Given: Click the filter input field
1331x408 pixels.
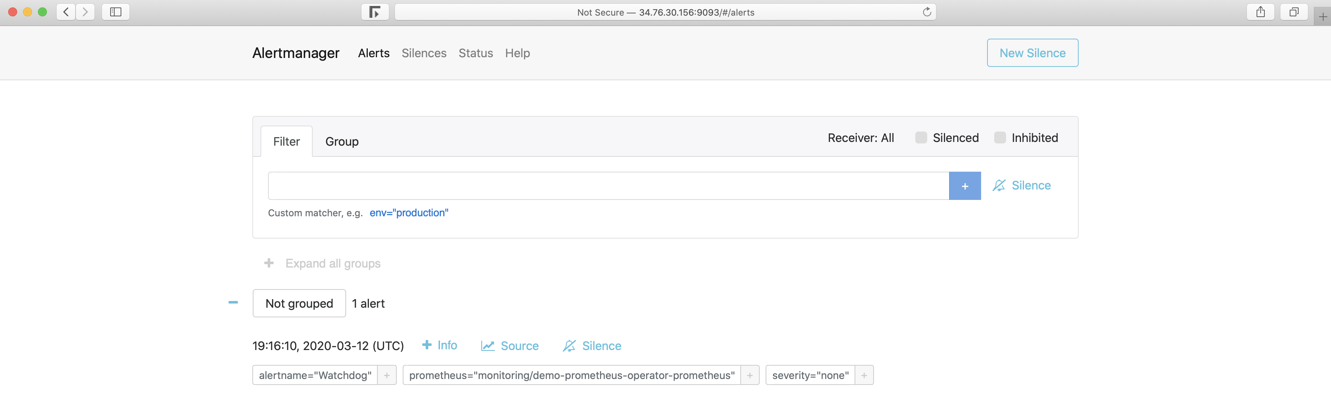Looking at the screenshot, I should pyautogui.click(x=608, y=185).
